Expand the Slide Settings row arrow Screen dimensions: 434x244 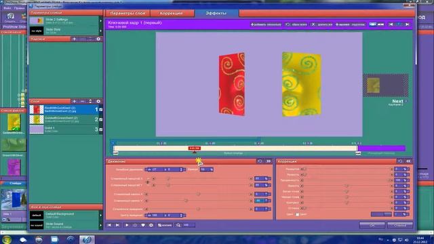[101, 21]
